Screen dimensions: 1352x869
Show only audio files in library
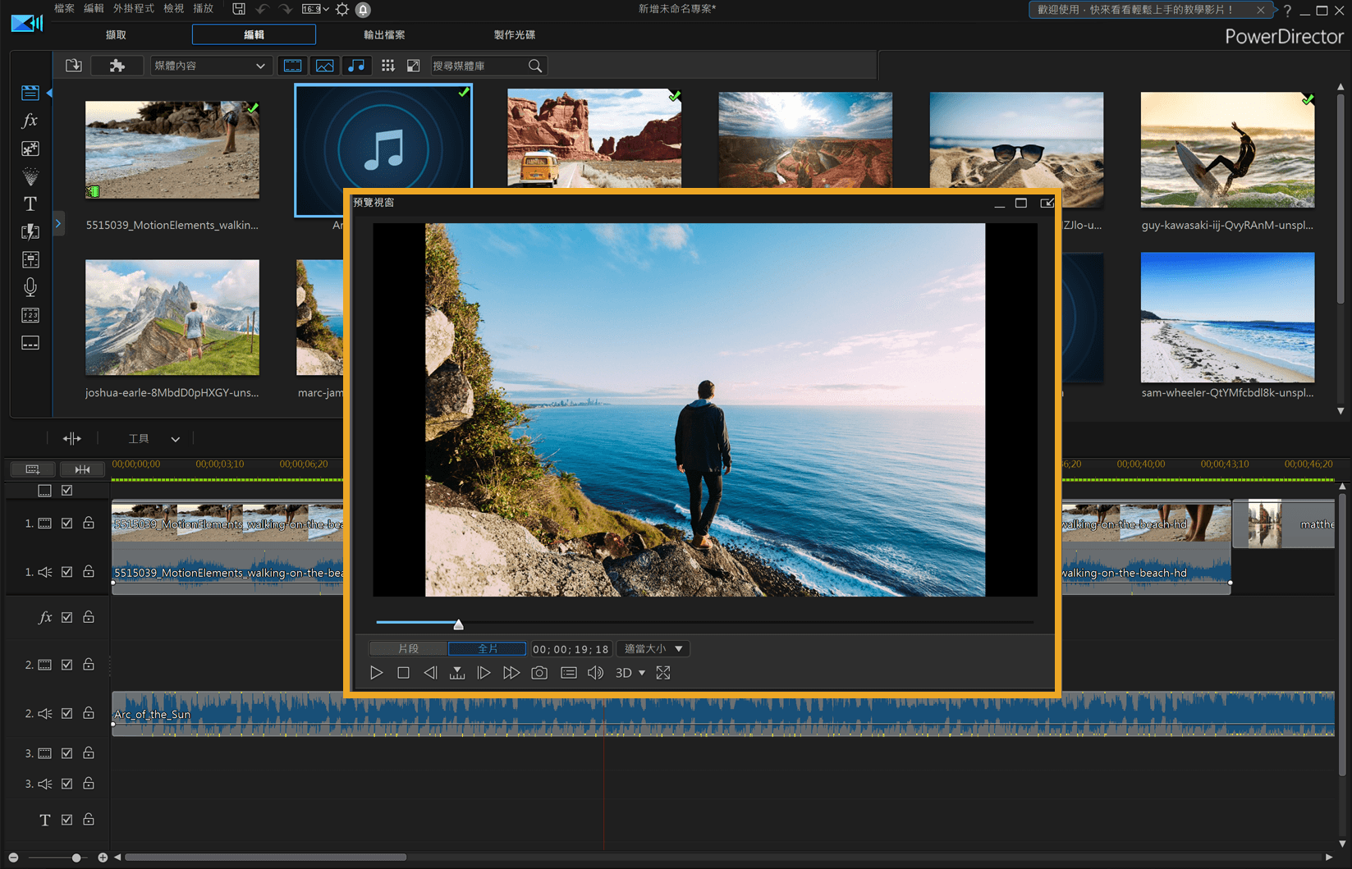point(357,66)
